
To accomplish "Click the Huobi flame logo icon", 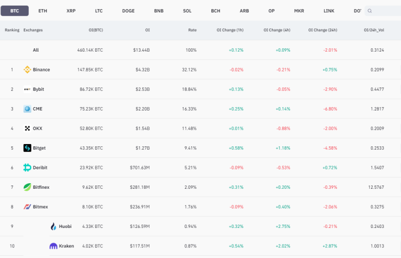I will click(53, 226).
